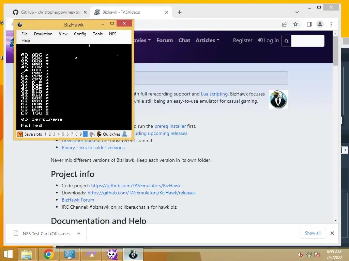
Task: Open the Chrome profile icon
Action: coord(320,24)
